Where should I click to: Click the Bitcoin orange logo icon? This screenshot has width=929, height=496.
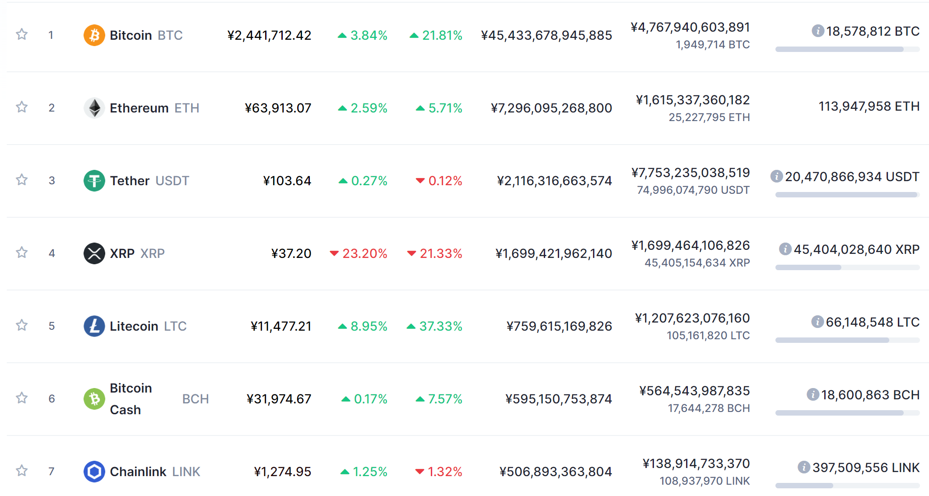tap(94, 35)
